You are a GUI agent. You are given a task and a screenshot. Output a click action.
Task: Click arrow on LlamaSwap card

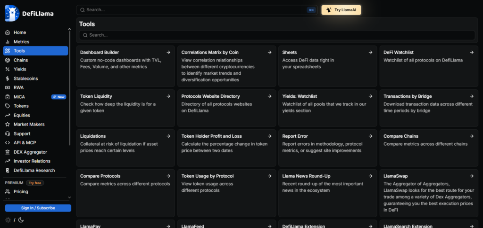click(x=472, y=176)
